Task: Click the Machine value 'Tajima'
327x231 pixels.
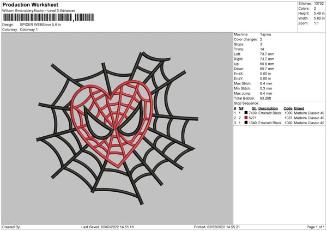Action: coord(265,34)
